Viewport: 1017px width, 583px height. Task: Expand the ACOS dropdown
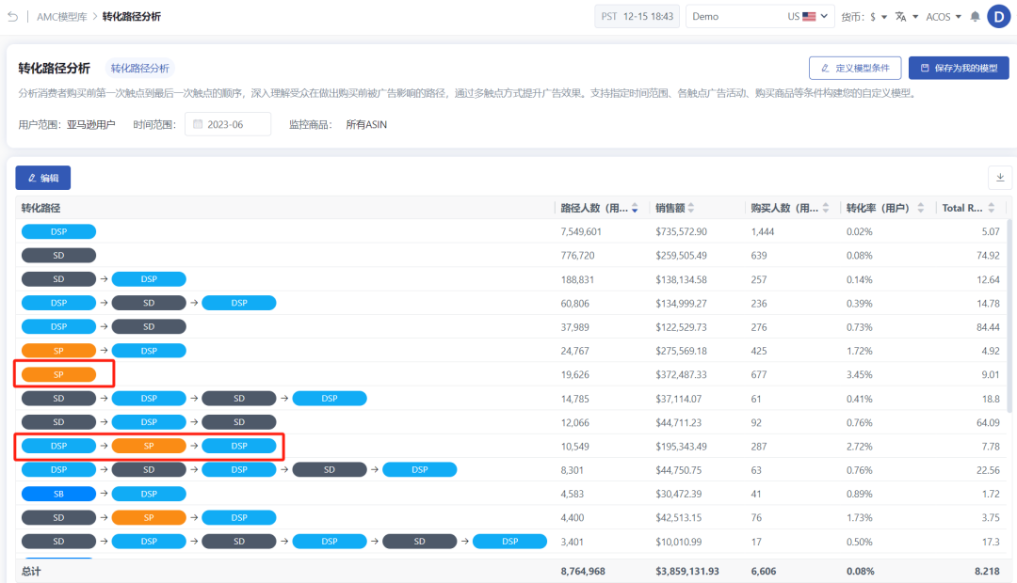pos(944,16)
